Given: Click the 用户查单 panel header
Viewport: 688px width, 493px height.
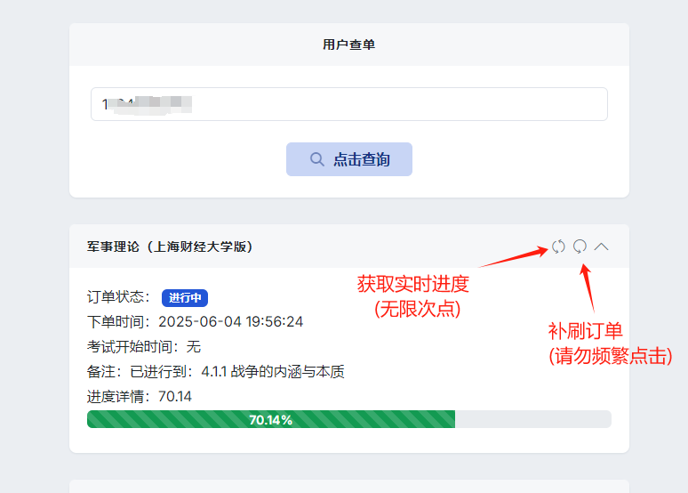Looking at the screenshot, I should click(348, 44).
